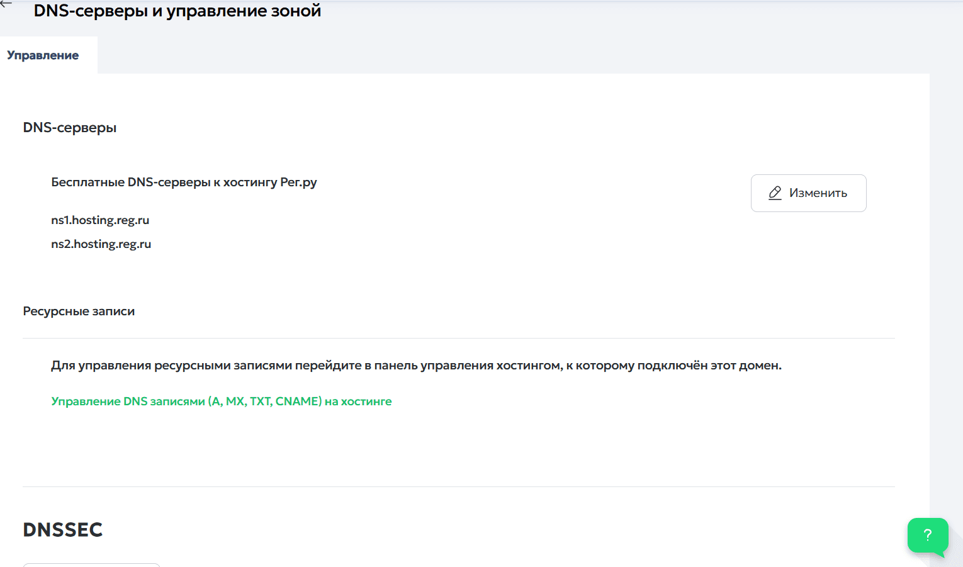Click на хостинге at the green link's end
The width and height of the screenshot is (963, 567).
pyautogui.click(x=358, y=401)
